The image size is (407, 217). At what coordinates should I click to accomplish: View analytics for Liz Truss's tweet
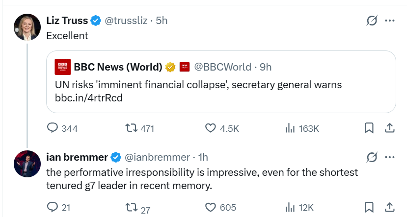point(290,128)
